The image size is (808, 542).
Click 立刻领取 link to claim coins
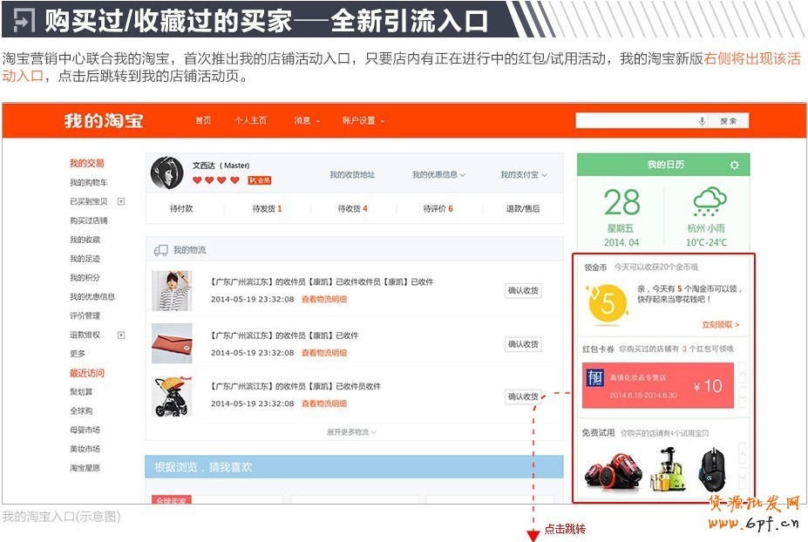coord(720,324)
